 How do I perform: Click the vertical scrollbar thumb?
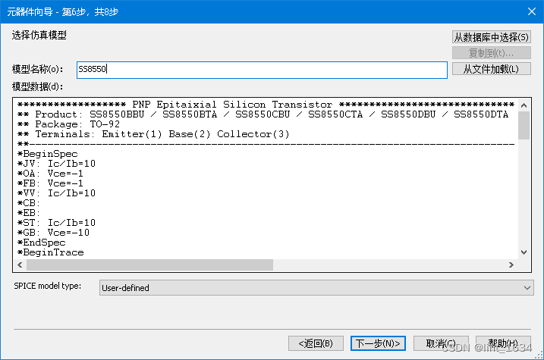coord(524,125)
